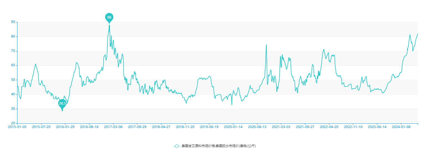
Task: Click y-axis value label 50
Action: [x=13, y=80]
